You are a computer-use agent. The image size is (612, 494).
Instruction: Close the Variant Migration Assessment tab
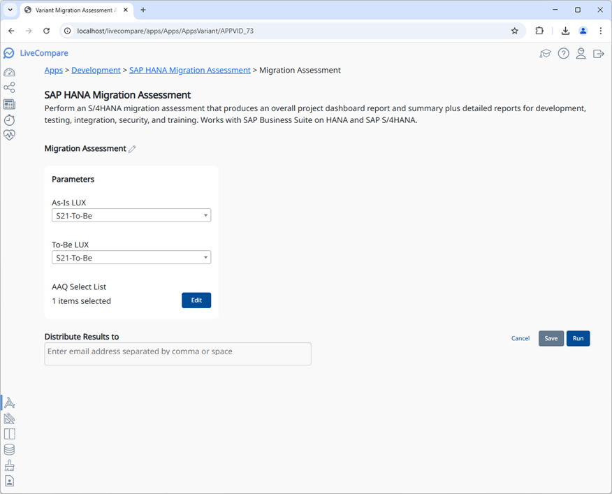[126, 10]
